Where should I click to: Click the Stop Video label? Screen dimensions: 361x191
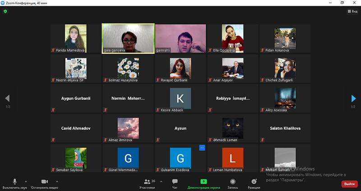(x=44, y=187)
